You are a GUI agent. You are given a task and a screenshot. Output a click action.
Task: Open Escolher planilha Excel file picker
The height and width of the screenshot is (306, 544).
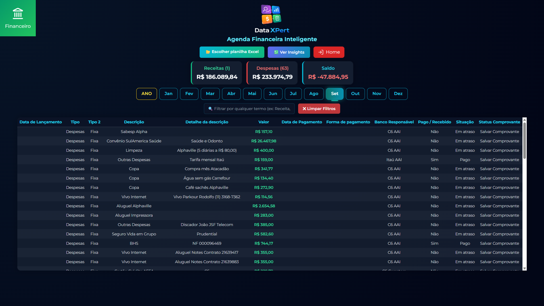coord(232,52)
